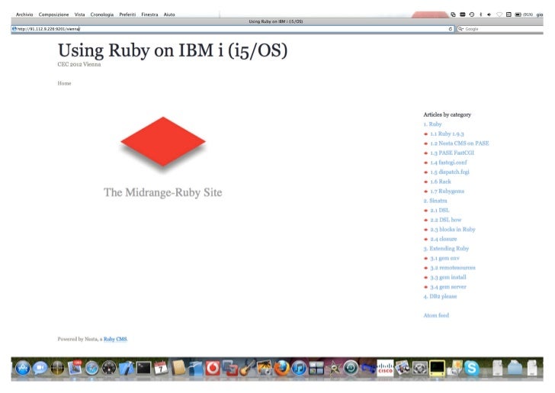Open the Google search engine dropdown
The image size is (555, 393).
pos(460,29)
